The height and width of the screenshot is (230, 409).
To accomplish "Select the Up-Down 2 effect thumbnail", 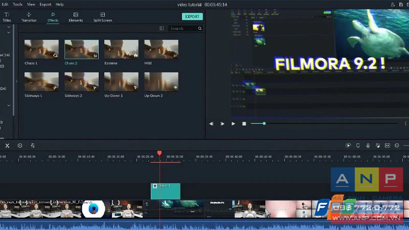I will (161, 82).
